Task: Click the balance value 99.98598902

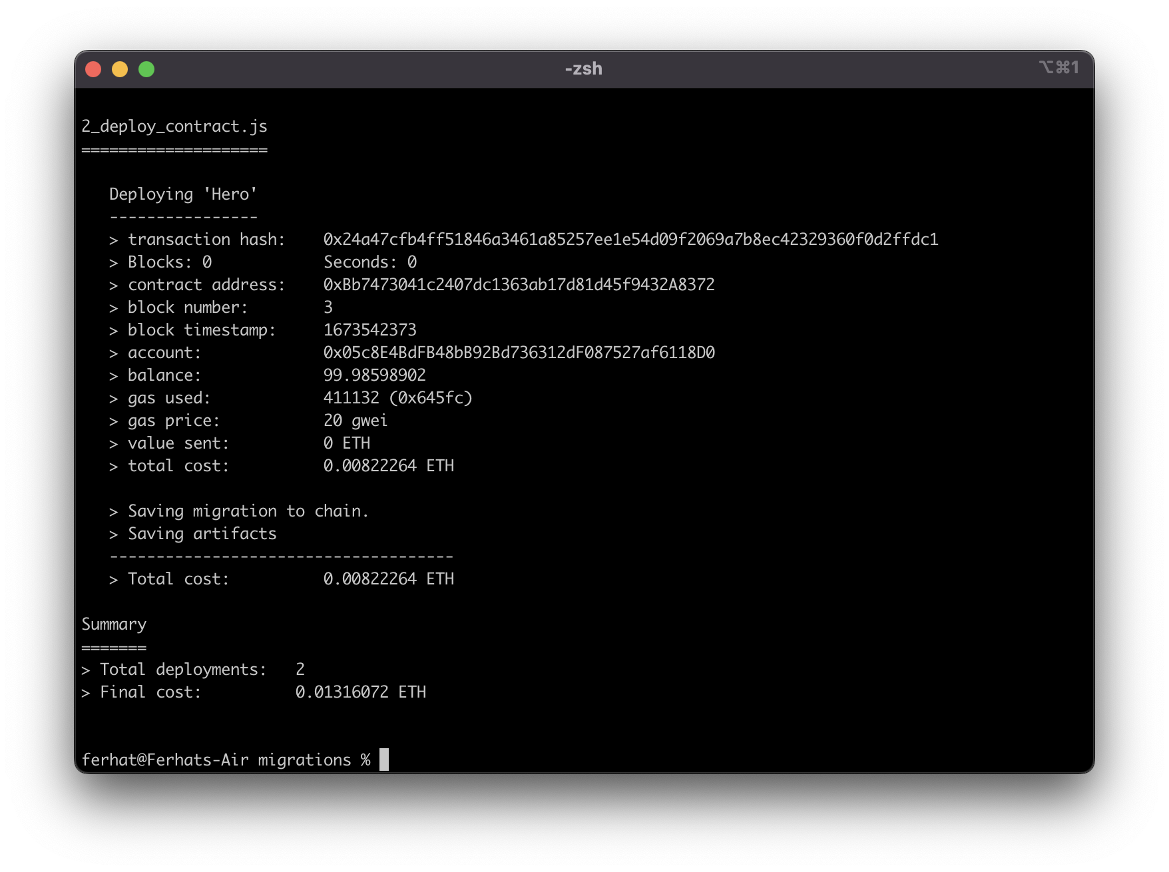Action: pos(375,375)
